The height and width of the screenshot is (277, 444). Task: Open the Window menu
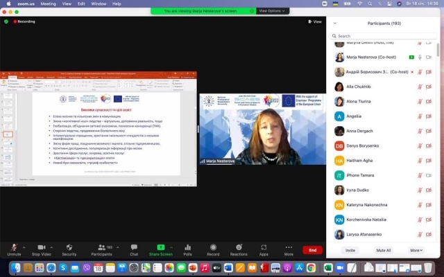coord(99,3)
